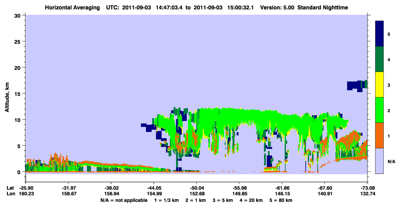Click 'Version: 5.00' in the title
The height and width of the screenshot is (209, 408).
pyautogui.click(x=277, y=7)
